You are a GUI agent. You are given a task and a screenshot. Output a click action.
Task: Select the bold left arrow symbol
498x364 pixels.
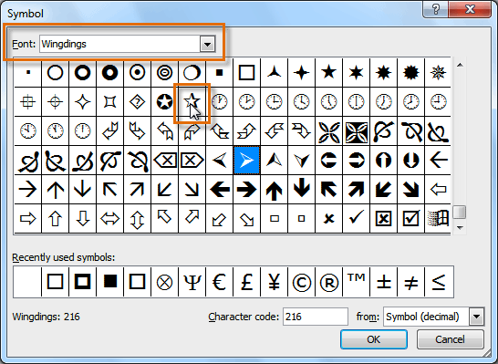coord(220,190)
